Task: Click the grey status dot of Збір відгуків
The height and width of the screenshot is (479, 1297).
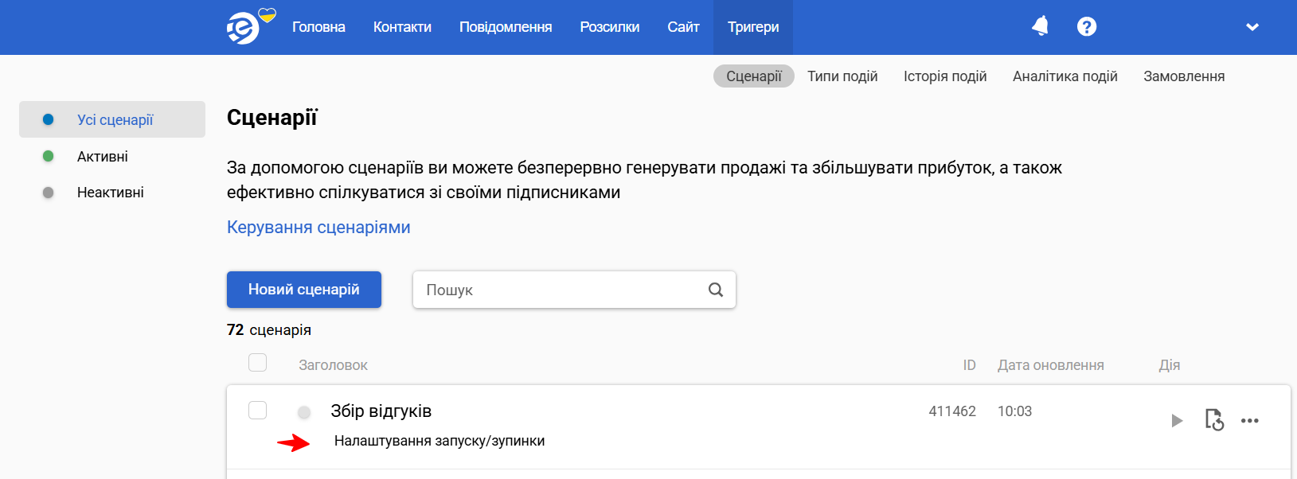Action: coord(304,412)
